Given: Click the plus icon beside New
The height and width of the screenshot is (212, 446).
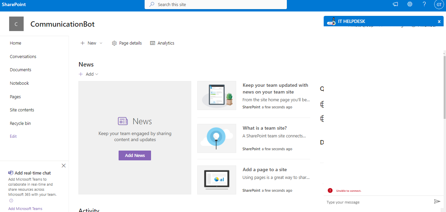Looking at the screenshot, I should [x=82, y=43].
